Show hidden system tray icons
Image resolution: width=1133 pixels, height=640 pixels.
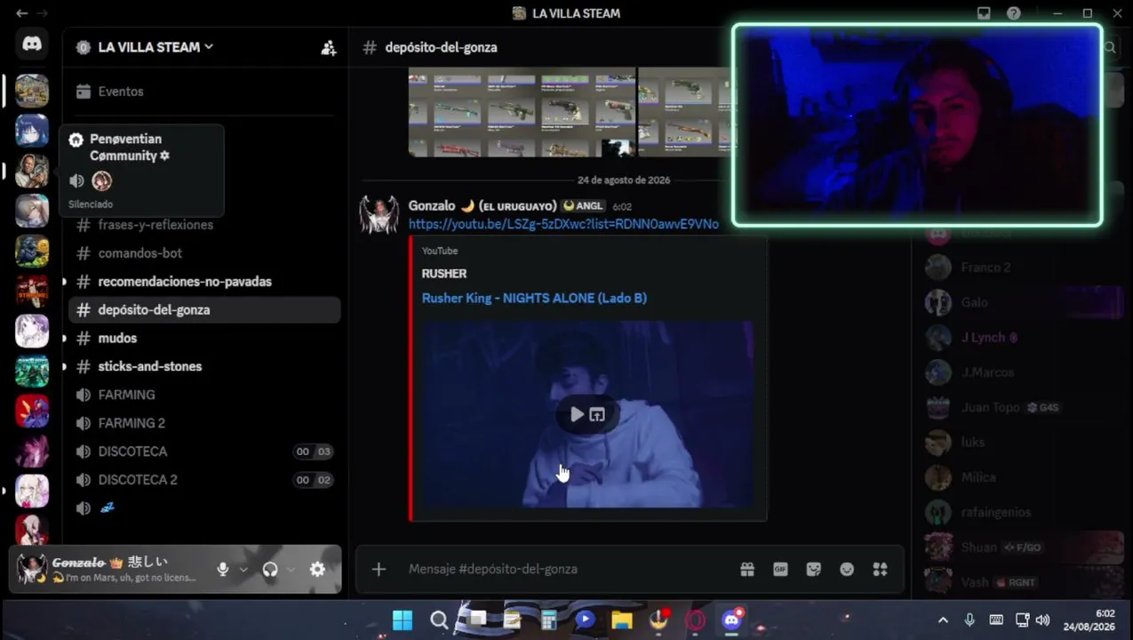click(943, 620)
